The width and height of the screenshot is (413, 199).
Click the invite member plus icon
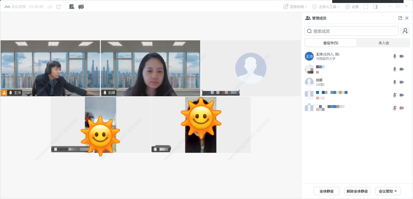pos(405,31)
